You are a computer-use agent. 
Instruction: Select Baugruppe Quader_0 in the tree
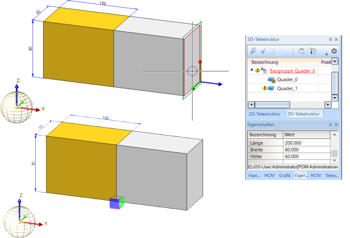tap(293, 71)
